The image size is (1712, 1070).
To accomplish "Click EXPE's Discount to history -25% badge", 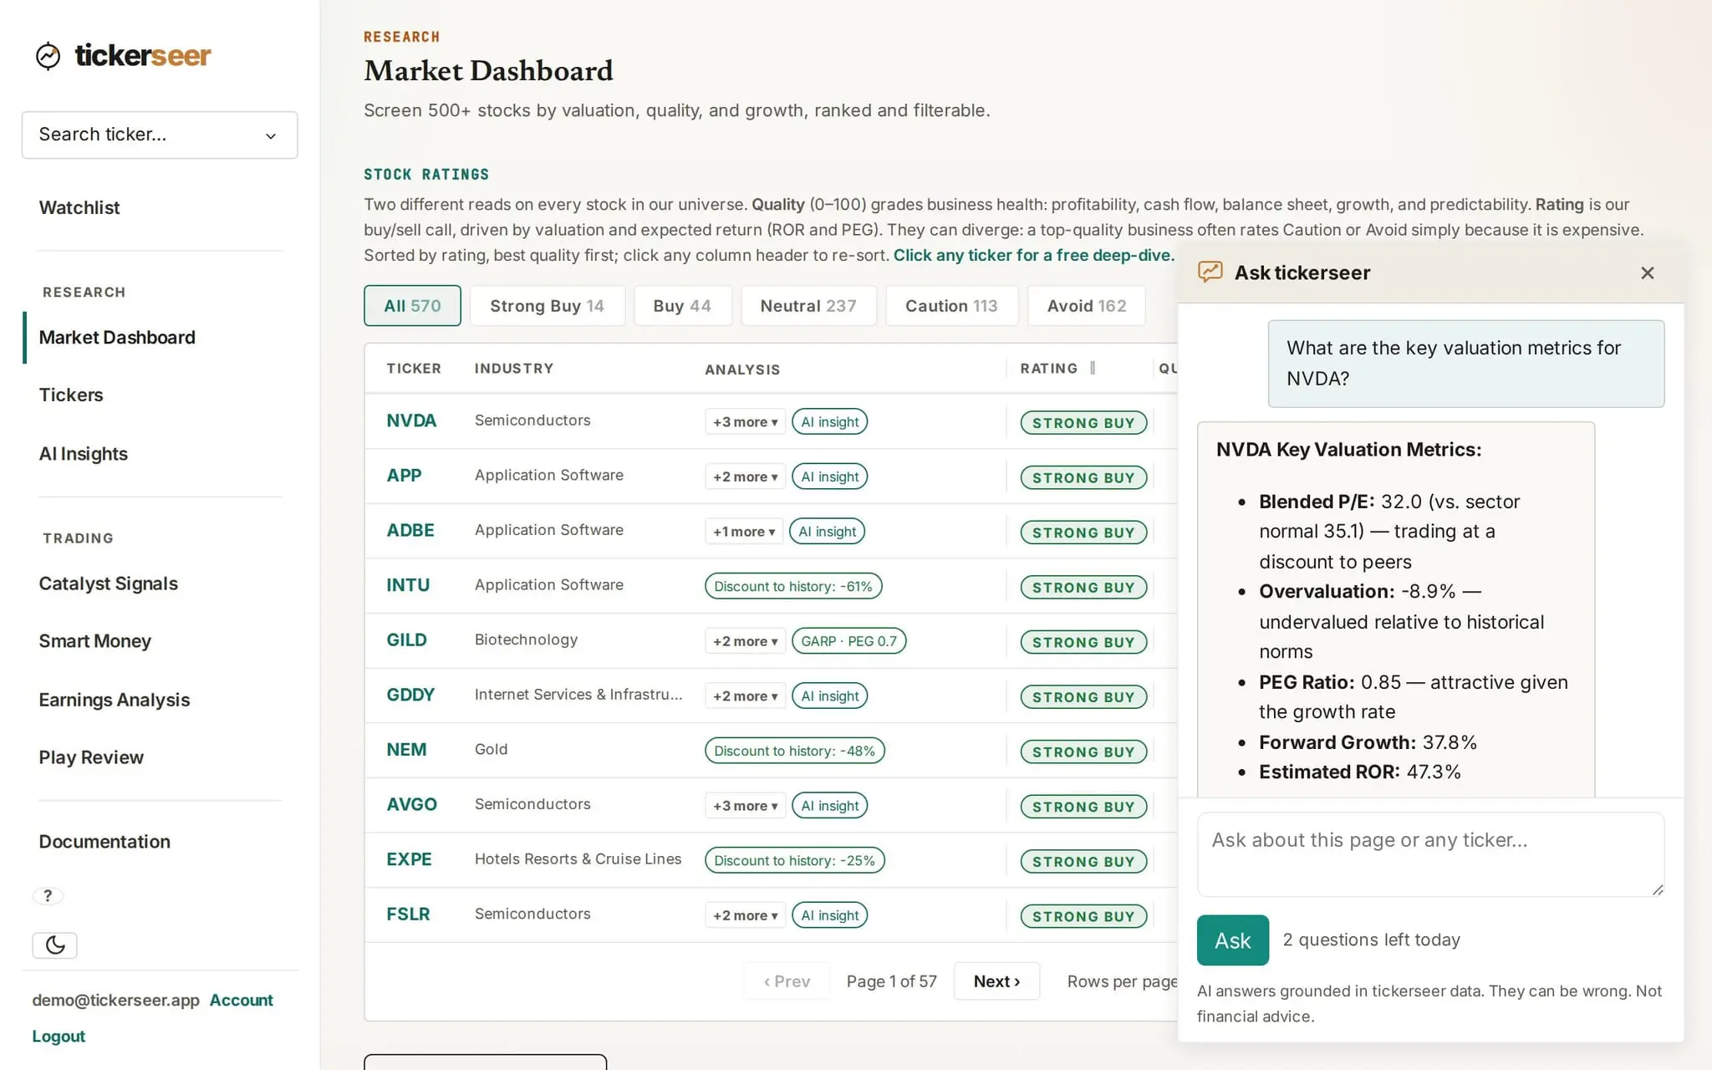I will coord(795,860).
